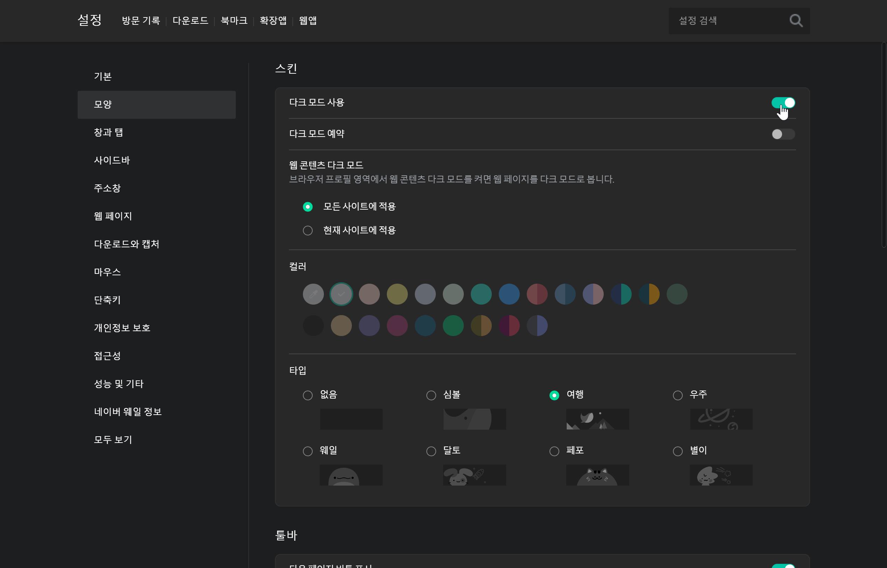Click the 우주 planet preview image

[x=721, y=419]
